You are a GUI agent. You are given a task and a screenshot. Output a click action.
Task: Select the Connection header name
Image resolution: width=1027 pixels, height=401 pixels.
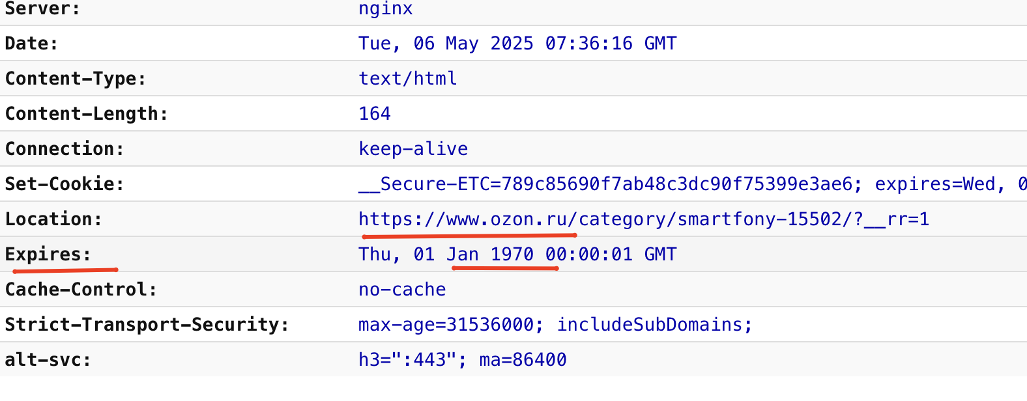65,149
